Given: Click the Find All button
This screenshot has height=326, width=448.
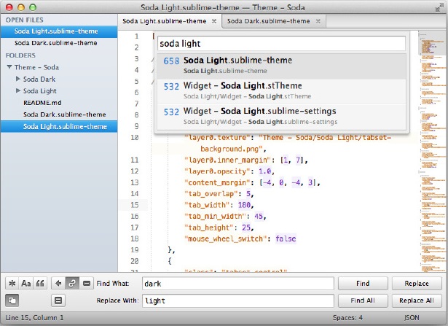Looking at the screenshot, I should pos(363,300).
